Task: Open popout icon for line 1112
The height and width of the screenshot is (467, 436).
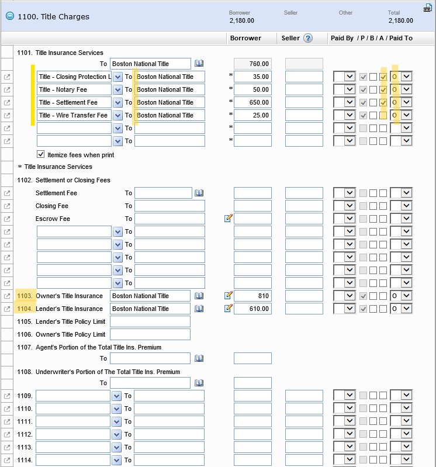Action: click(x=7, y=434)
